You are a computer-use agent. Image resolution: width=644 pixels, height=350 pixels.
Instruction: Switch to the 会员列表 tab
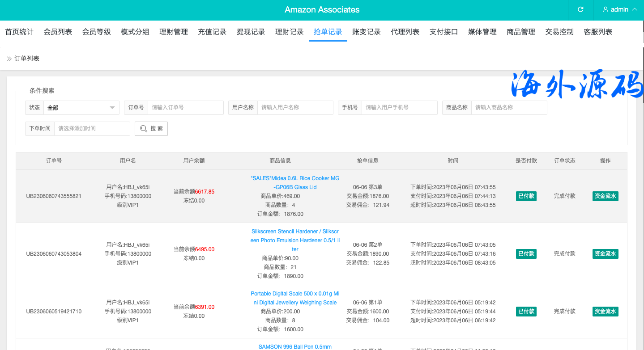[58, 32]
